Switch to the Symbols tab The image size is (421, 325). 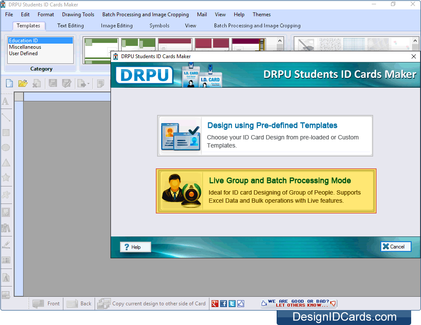coord(159,26)
